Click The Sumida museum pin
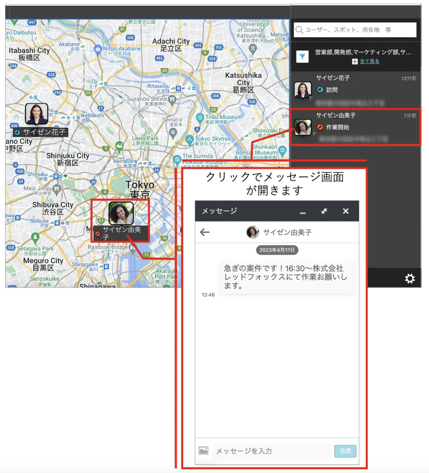 point(177,159)
